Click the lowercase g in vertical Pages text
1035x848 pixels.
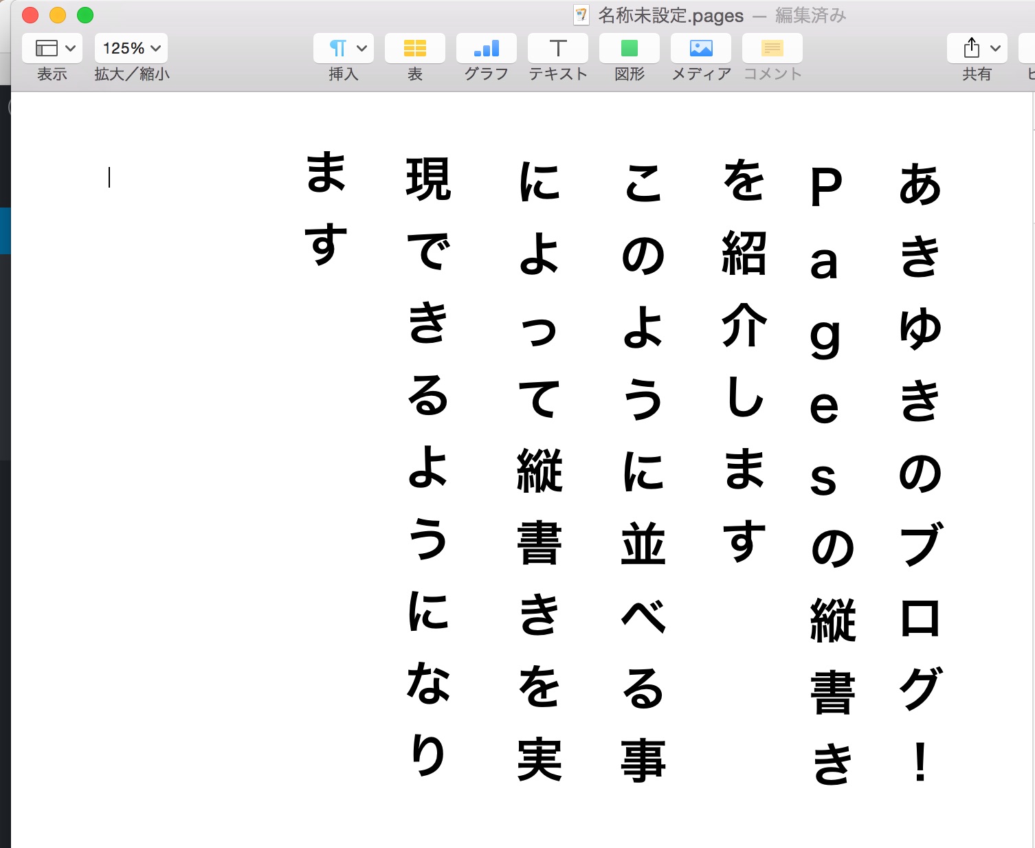point(825,338)
